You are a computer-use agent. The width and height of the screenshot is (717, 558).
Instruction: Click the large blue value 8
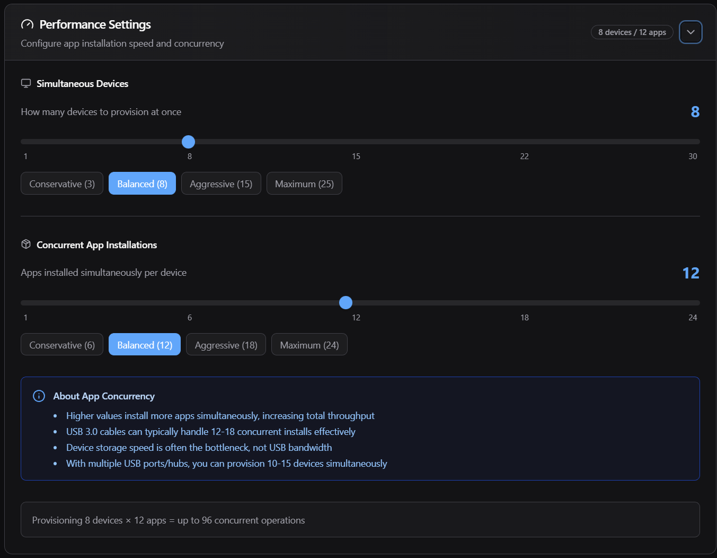(x=695, y=112)
